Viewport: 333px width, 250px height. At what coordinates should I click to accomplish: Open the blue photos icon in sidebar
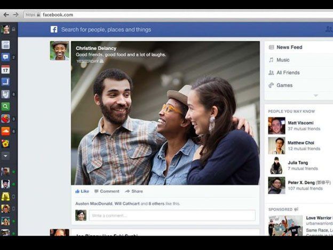(5, 82)
